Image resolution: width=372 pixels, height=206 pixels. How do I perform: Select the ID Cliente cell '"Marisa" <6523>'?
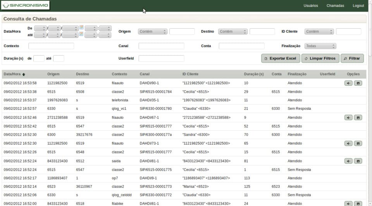tap(195, 187)
